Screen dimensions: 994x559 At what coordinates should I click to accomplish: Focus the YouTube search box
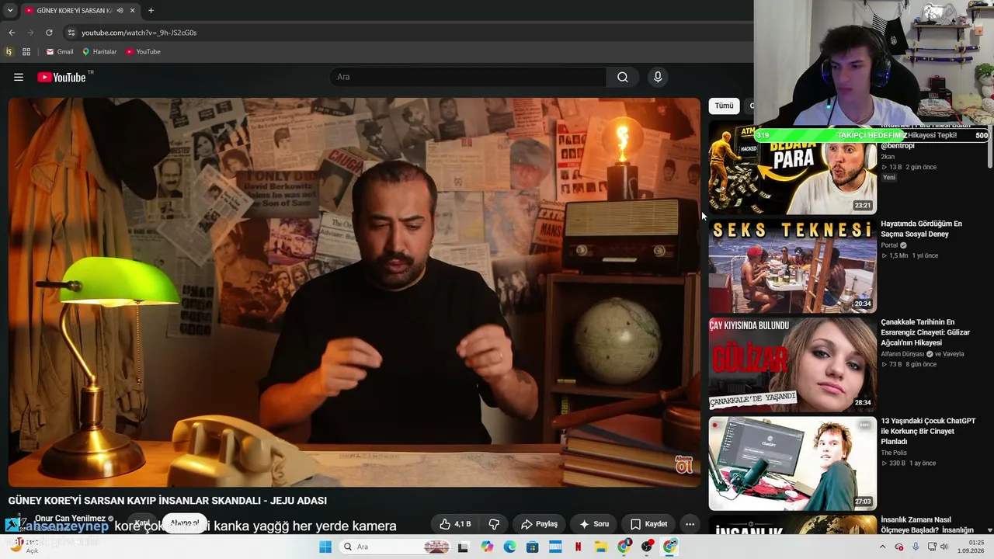coord(468,77)
